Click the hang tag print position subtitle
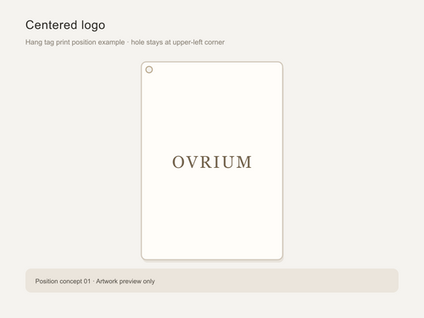424x318 pixels. click(125, 42)
